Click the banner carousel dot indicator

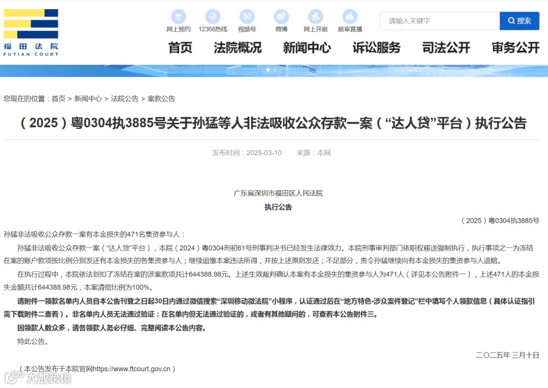tap(268, 69)
